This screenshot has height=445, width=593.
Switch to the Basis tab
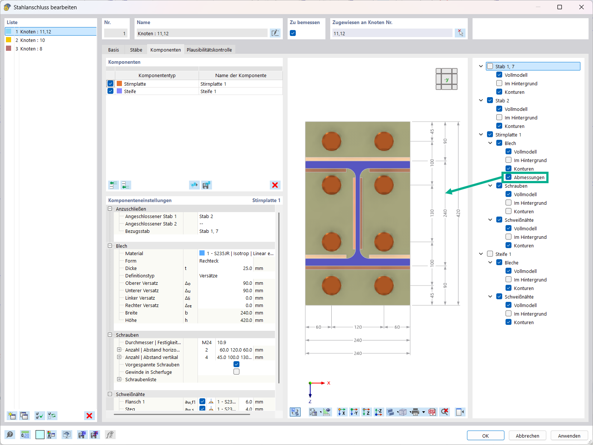point(114,50)
